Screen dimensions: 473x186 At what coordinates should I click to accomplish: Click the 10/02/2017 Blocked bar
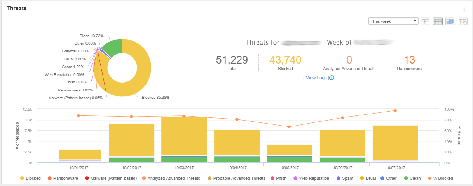[131, 140]
